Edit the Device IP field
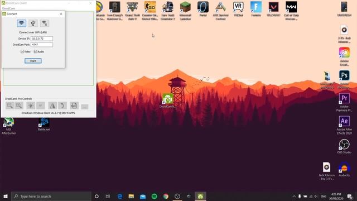This screenshot has height=201, width=357. (x=42, y=39)
